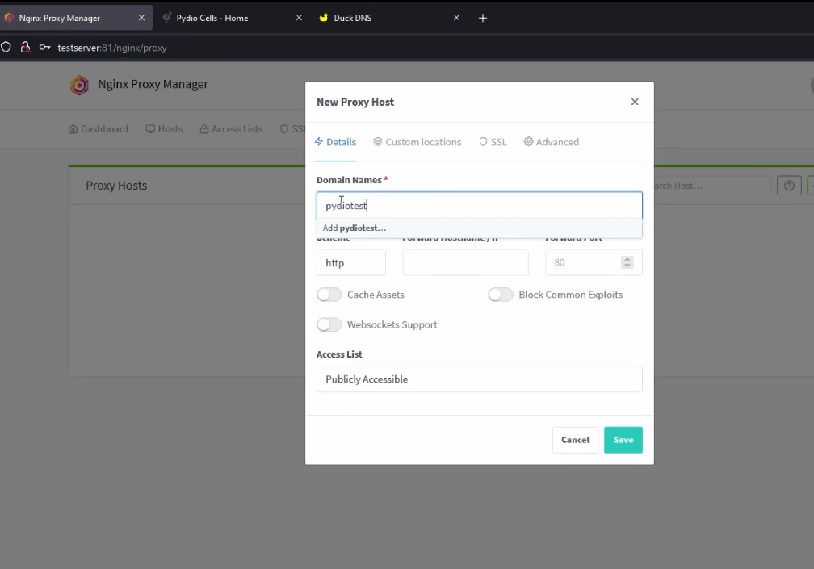814x569 pixels.
Task: Click the Save button
Action: pyautogui.click(x=623, y=440)
